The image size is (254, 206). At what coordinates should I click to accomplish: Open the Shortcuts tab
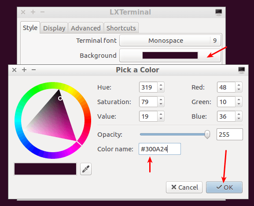tap(121, 28)
